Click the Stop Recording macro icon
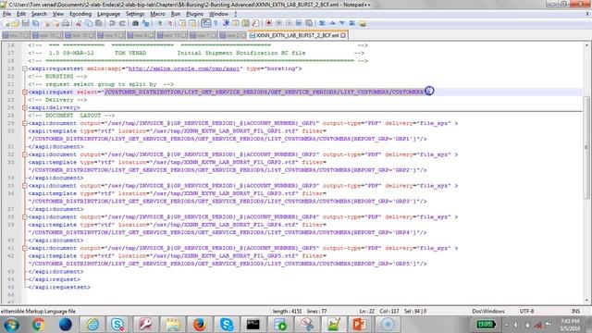 tap(278, 23)
